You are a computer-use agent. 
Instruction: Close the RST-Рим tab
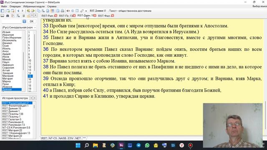tap(55, 16)
